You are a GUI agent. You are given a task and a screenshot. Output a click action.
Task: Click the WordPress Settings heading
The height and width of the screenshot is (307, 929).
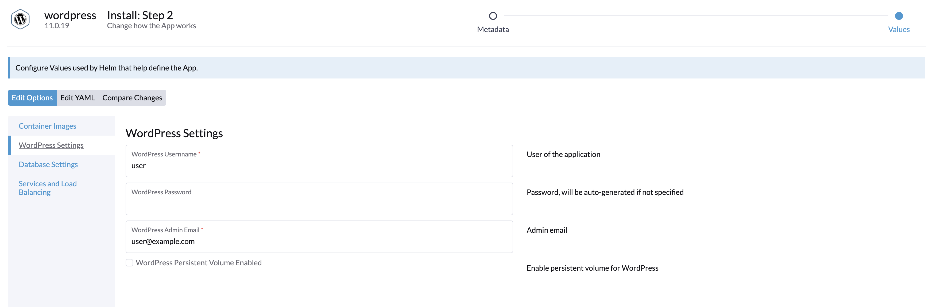[174, 133]
